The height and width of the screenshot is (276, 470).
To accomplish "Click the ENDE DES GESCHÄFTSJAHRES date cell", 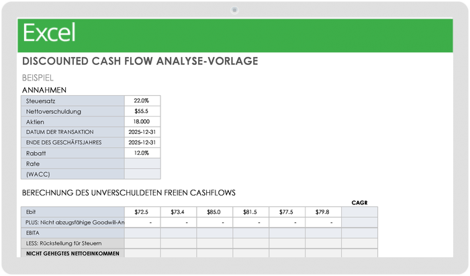I will pyautogui.click(x=142, y=142).
